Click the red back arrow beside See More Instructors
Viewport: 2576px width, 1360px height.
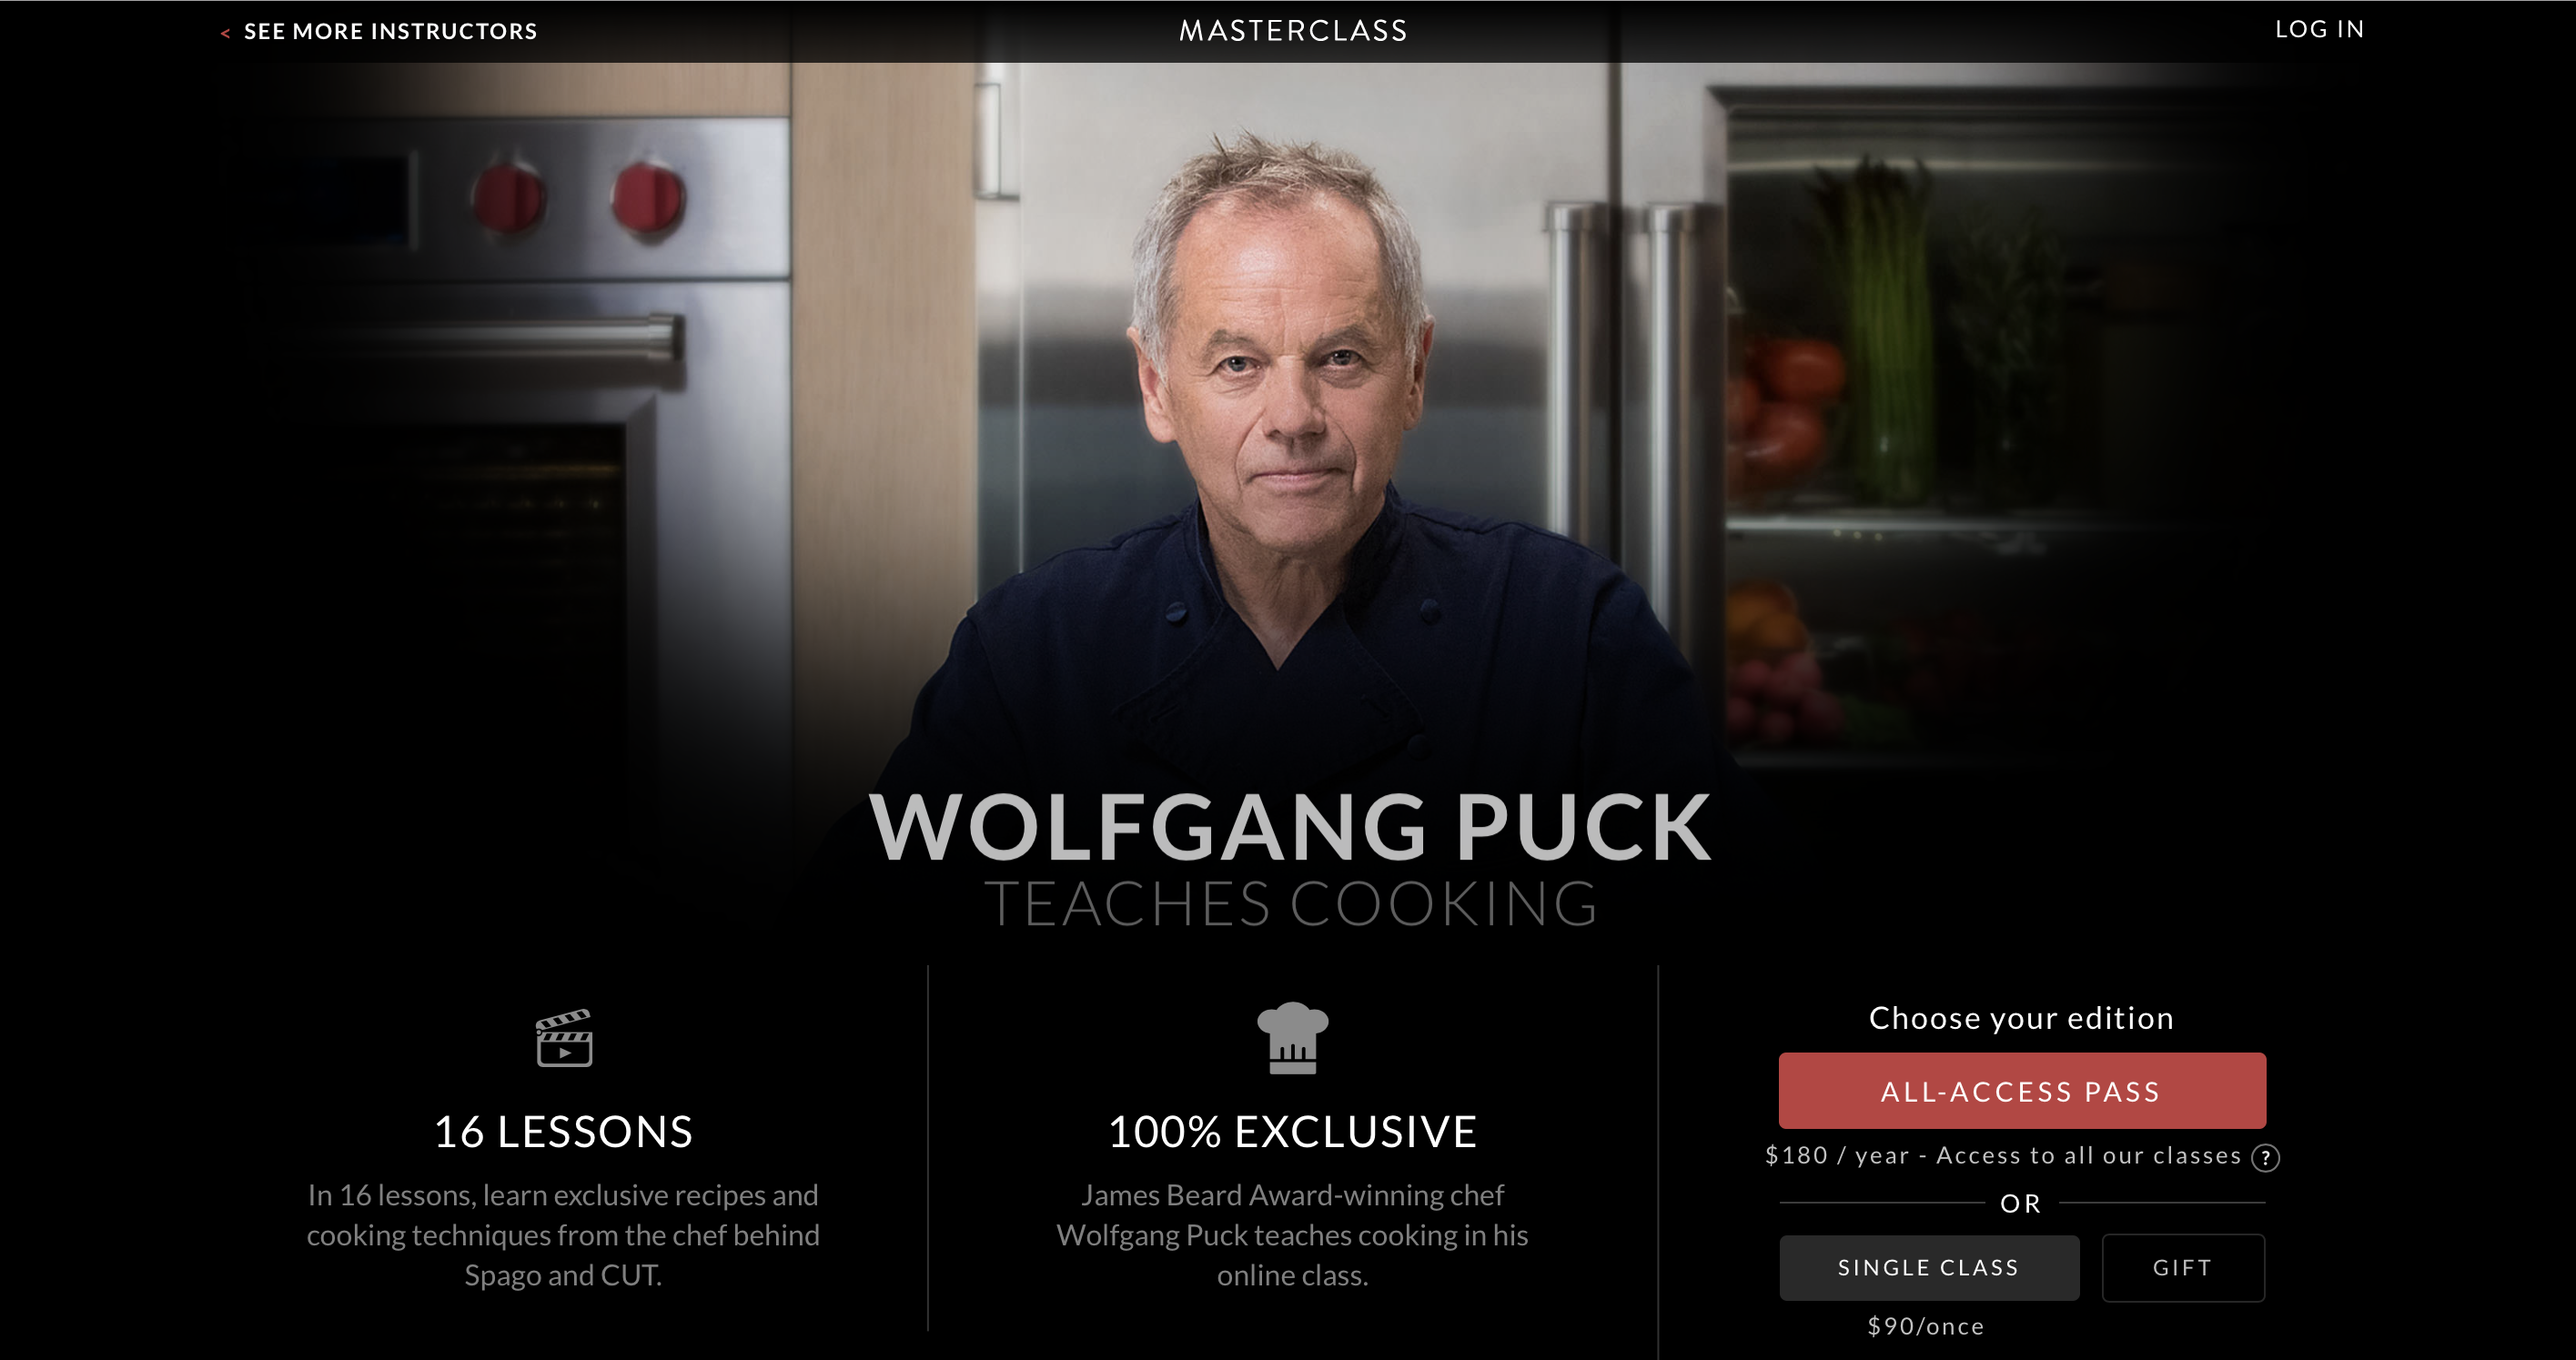tap(225, 33)
